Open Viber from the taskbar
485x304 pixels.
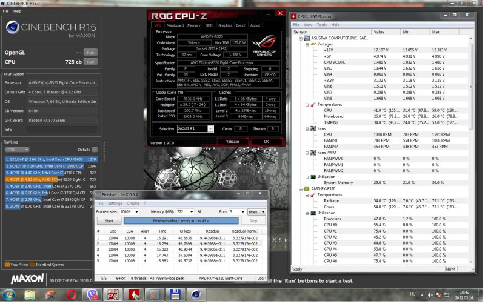92,295
